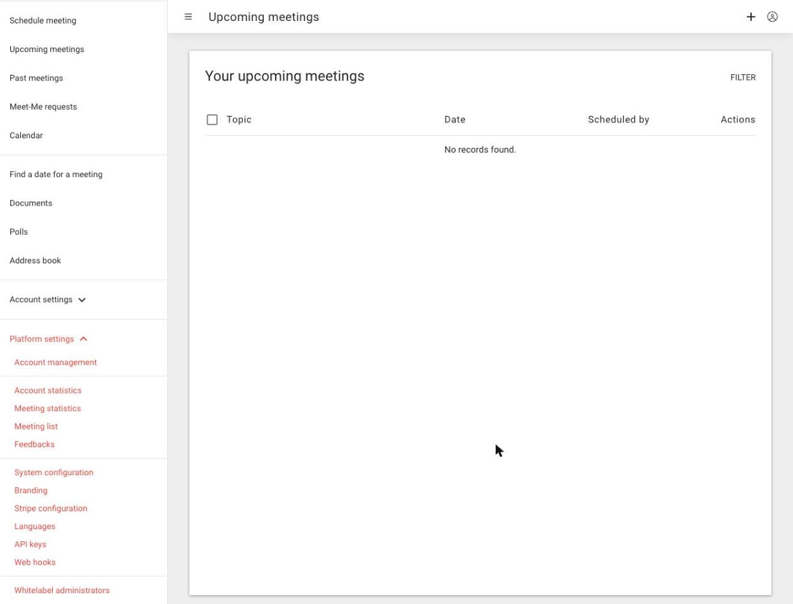Open System configuration link
This screenshot has height=604, width=793.
click(53, 473)
